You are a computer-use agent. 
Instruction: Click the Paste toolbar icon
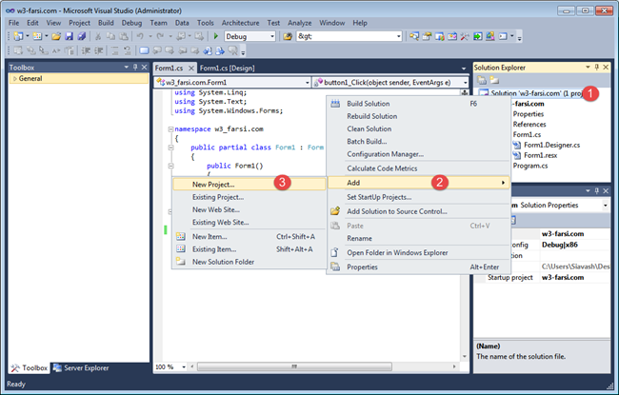point(124,36)
